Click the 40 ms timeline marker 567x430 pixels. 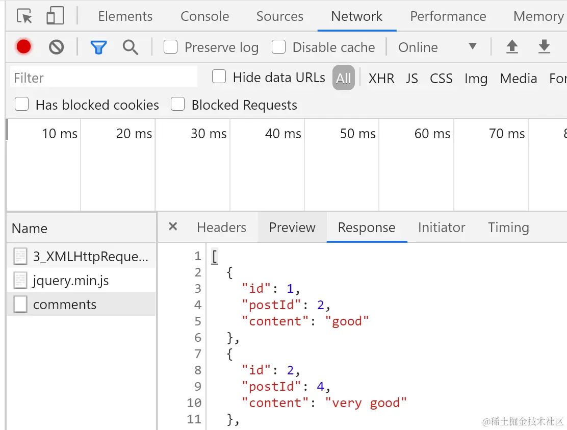tap(283, 134)
